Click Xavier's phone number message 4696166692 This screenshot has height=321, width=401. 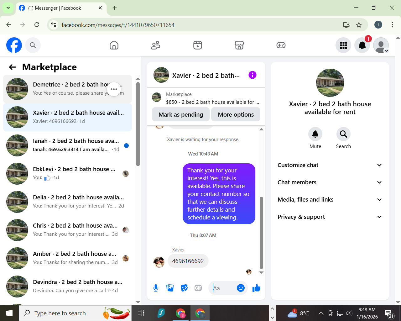[188, 261]
